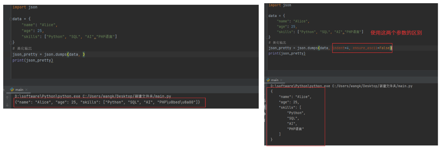441x149 pixels.
Task: Click closing-brace fold marker in right editor
Action: [267, 37]
